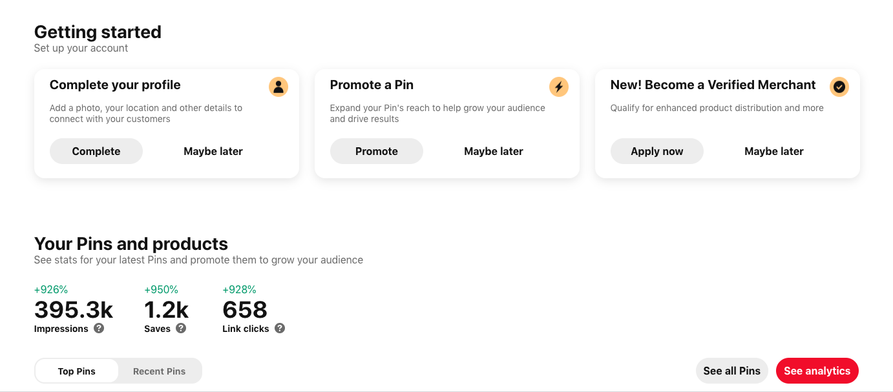
Task: Click the profile person icon
Action: (x=278, y=87)
